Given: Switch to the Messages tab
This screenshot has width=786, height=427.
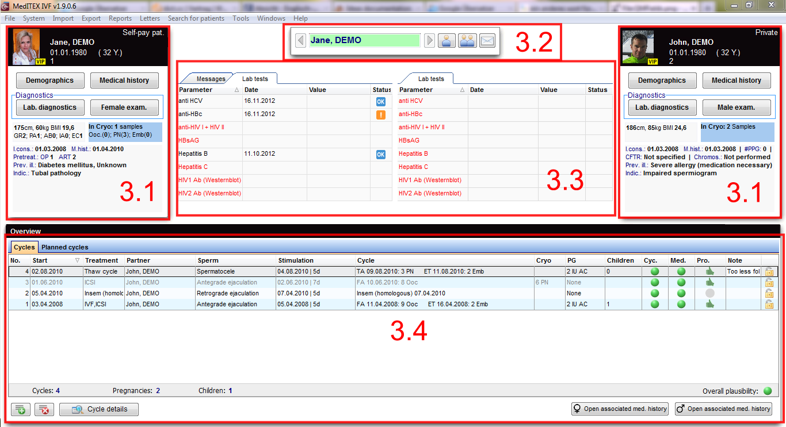Looking at the screenshot, I should 211,79.
